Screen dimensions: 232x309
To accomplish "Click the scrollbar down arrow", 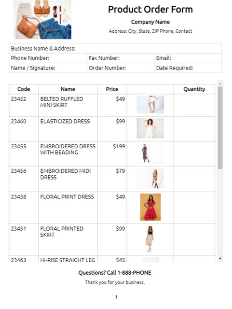I will pyautogui.click(x=220, y=258).
